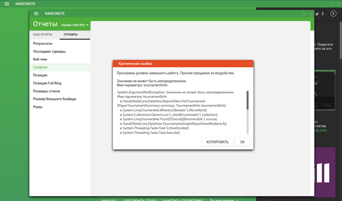Viewport: 342px width, 201px height.
Task: Maximize the Отчеты window
Action: coord(303,14)
